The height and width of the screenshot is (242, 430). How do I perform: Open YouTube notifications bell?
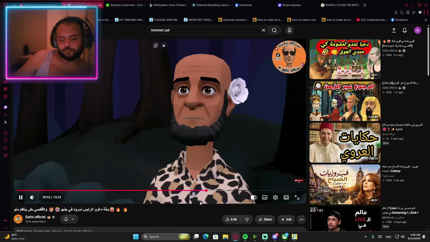click(x=405, y=30)
